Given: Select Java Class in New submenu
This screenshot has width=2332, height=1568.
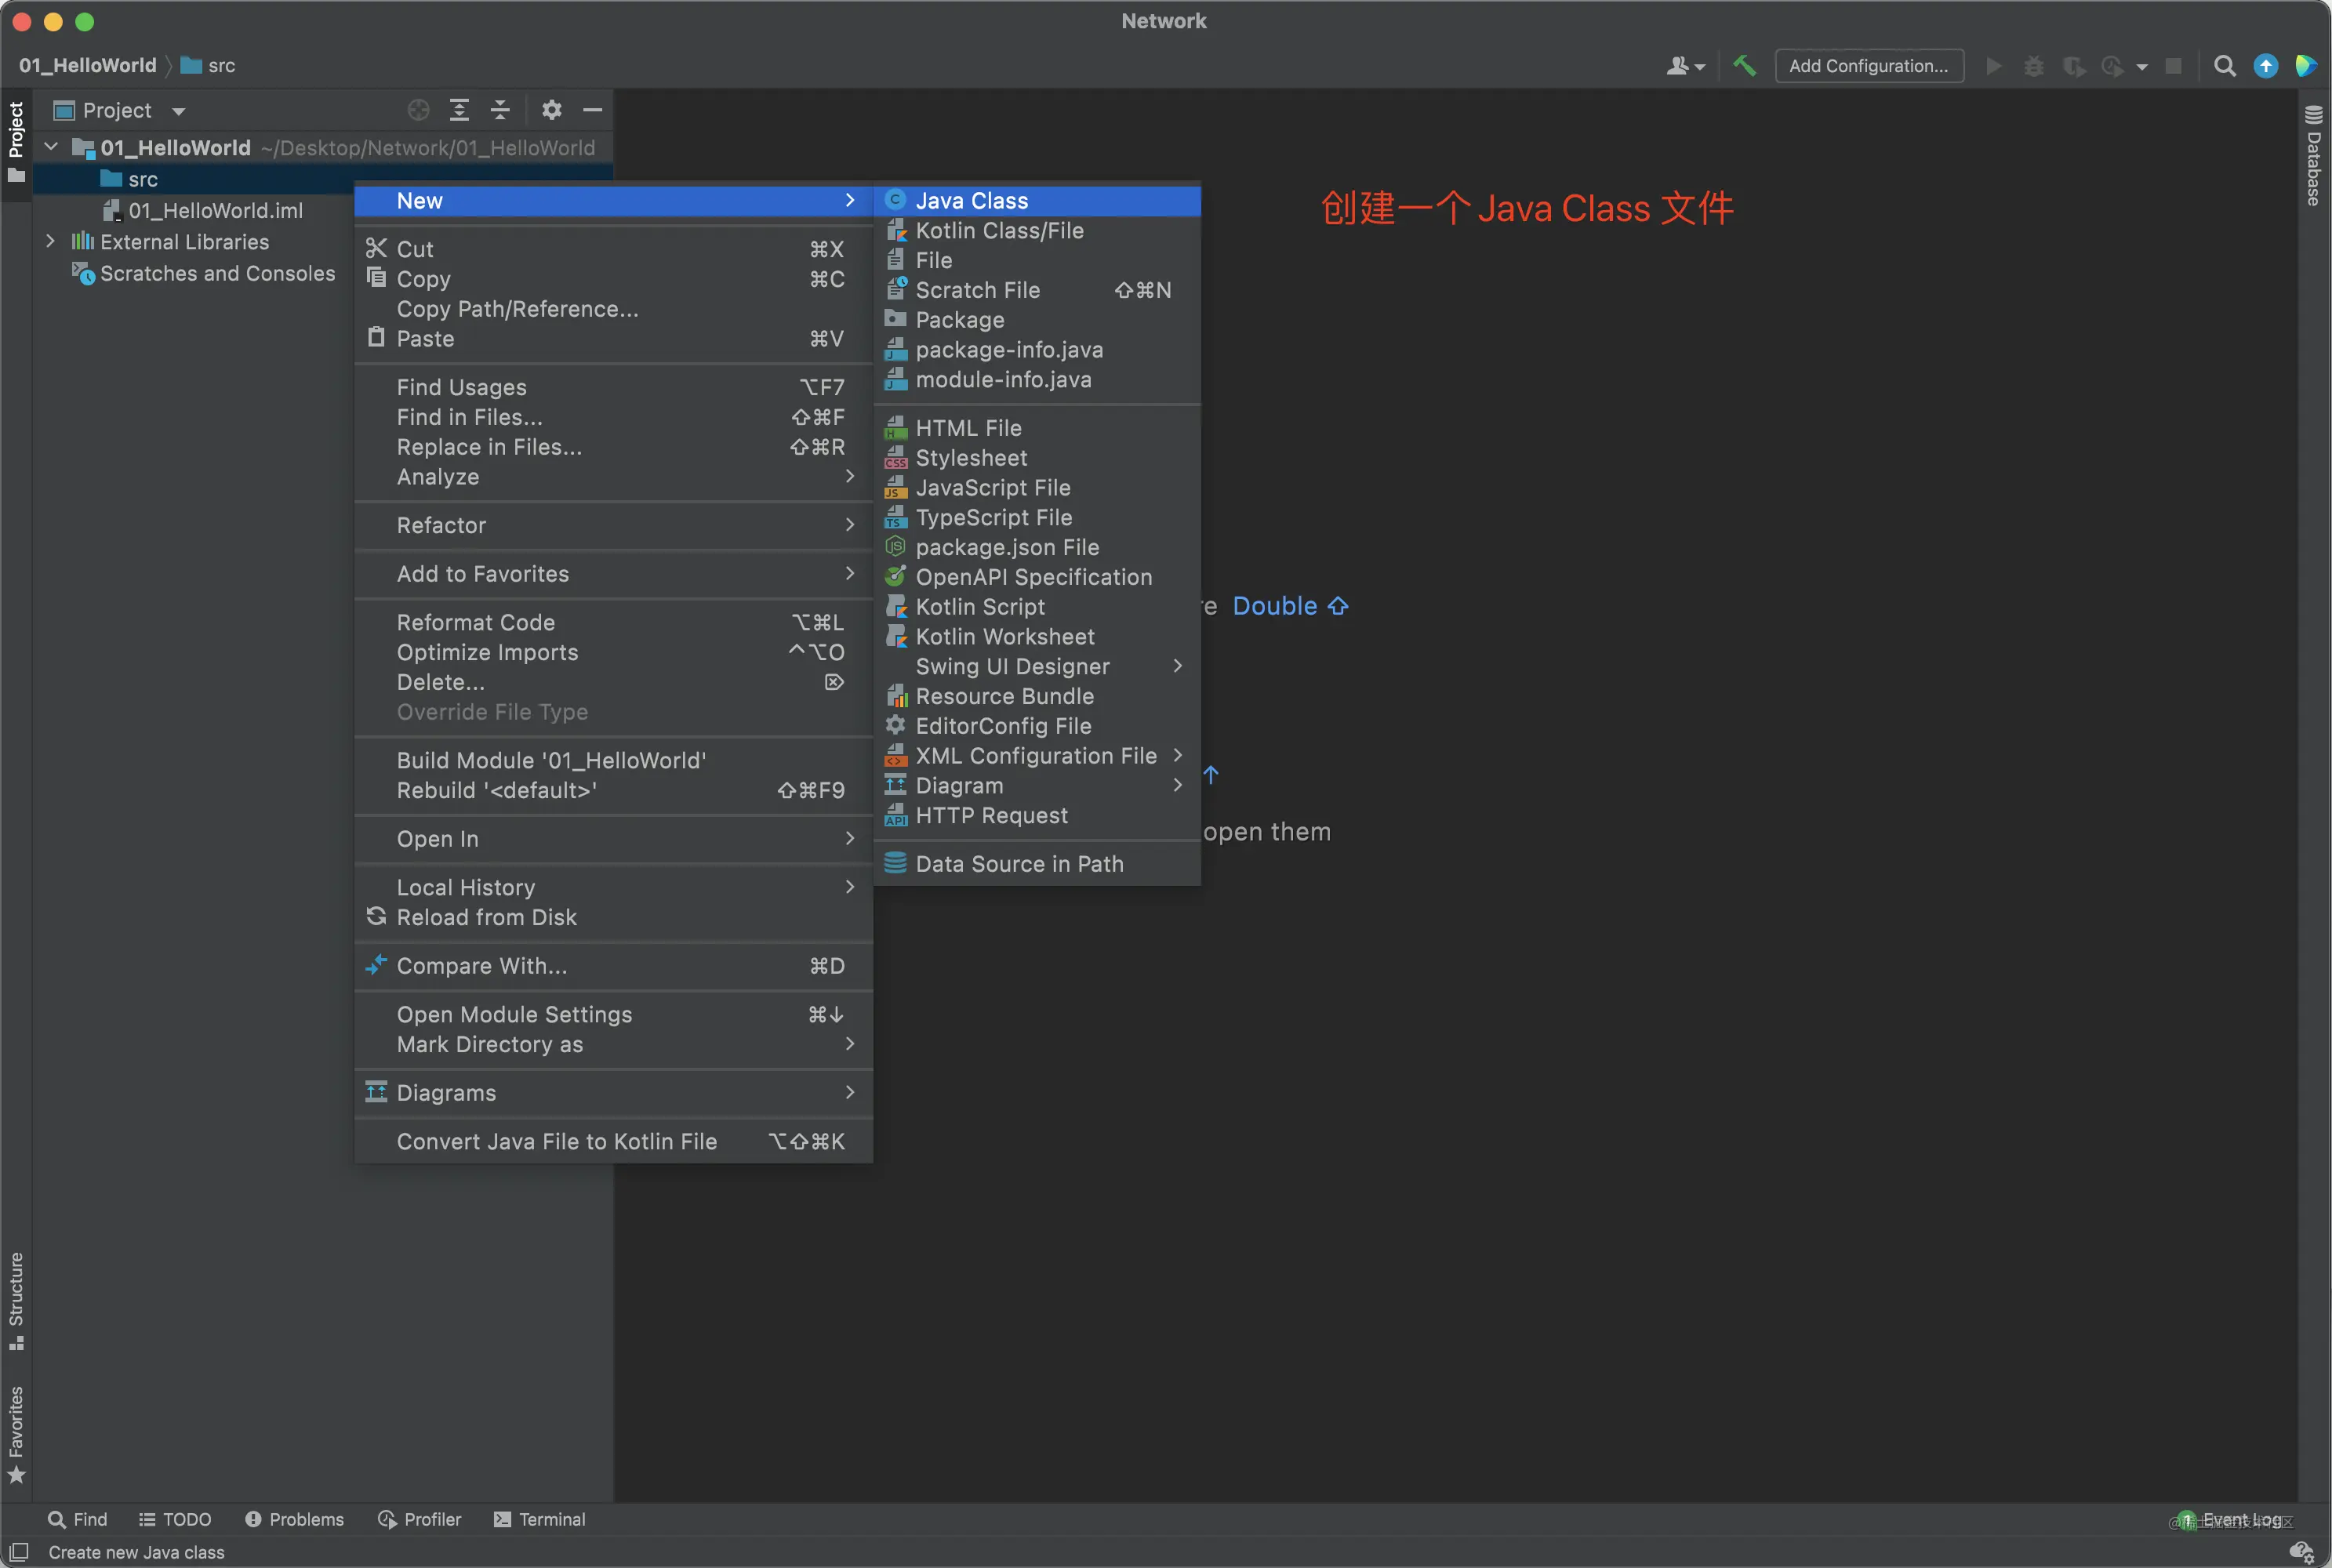Looking at the screenshot, I should click(1037, 201).
